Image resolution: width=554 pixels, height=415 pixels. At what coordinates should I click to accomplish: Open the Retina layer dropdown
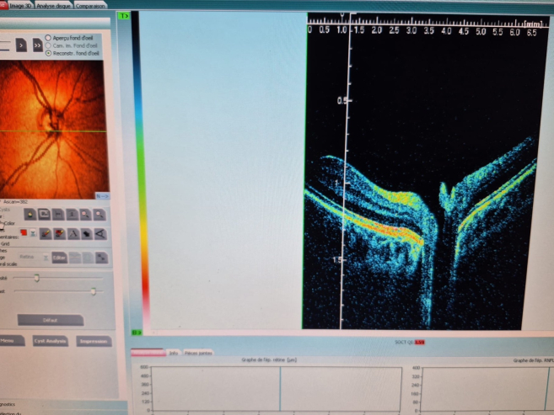(x=33, y=258)
